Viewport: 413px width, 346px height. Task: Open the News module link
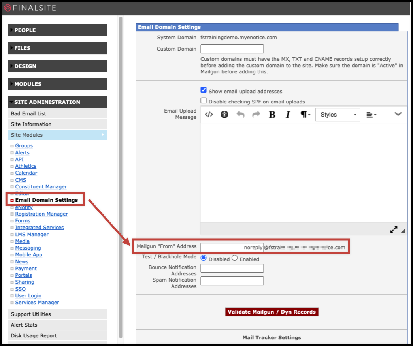(22, 262)
